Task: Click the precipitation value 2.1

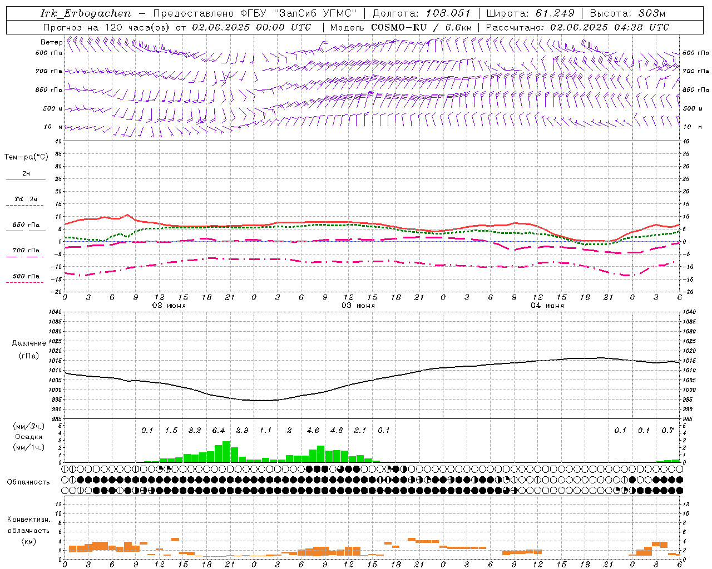Action: pos(360,431)
